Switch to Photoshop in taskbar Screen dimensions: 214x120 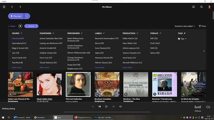(104, 118)
